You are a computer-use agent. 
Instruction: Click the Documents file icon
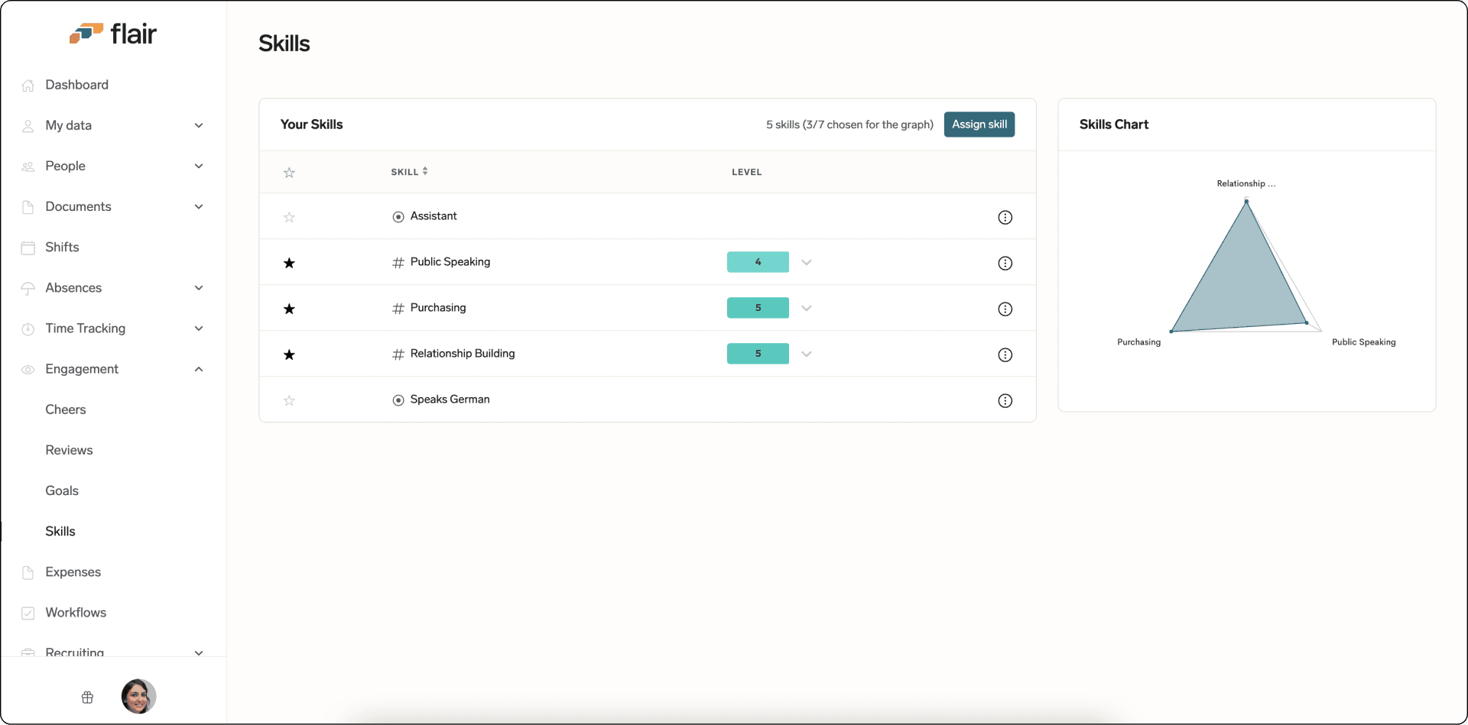pyautogui.click(x=28, y=207)
